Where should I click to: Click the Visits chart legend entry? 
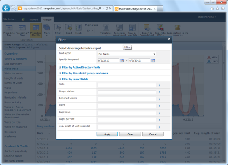click(212, 57)
